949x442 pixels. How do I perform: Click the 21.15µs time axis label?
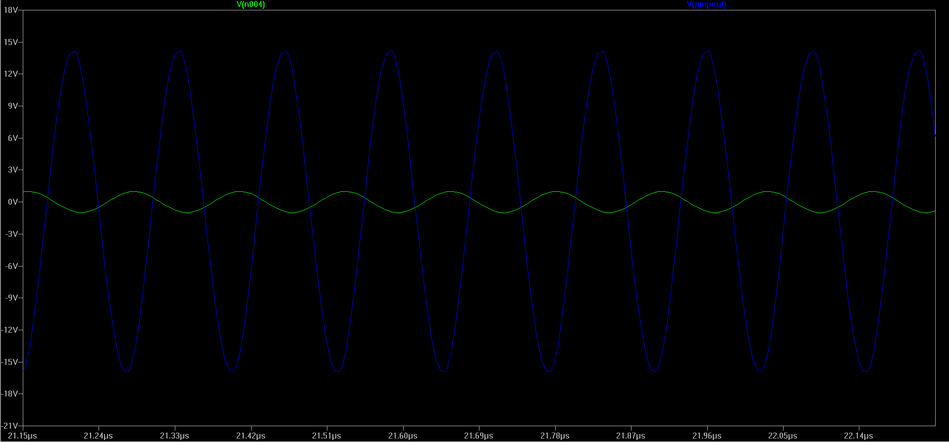(22, 436)
